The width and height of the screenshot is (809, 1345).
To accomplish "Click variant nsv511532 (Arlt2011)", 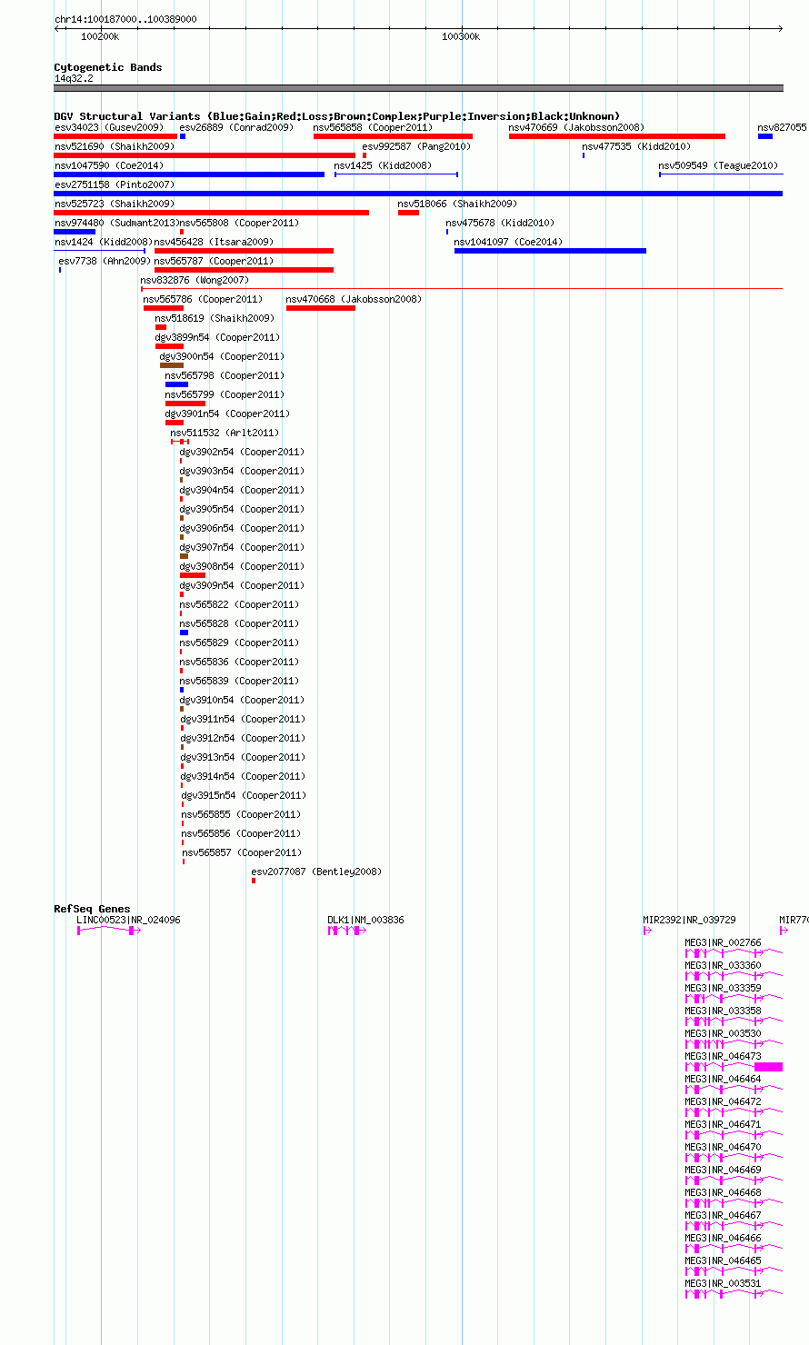I will tap(225, 433).
